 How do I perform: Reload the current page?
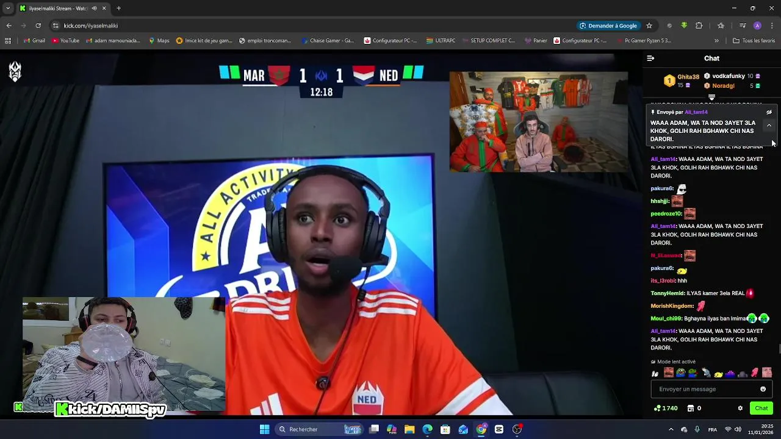[x=38, y=26]
